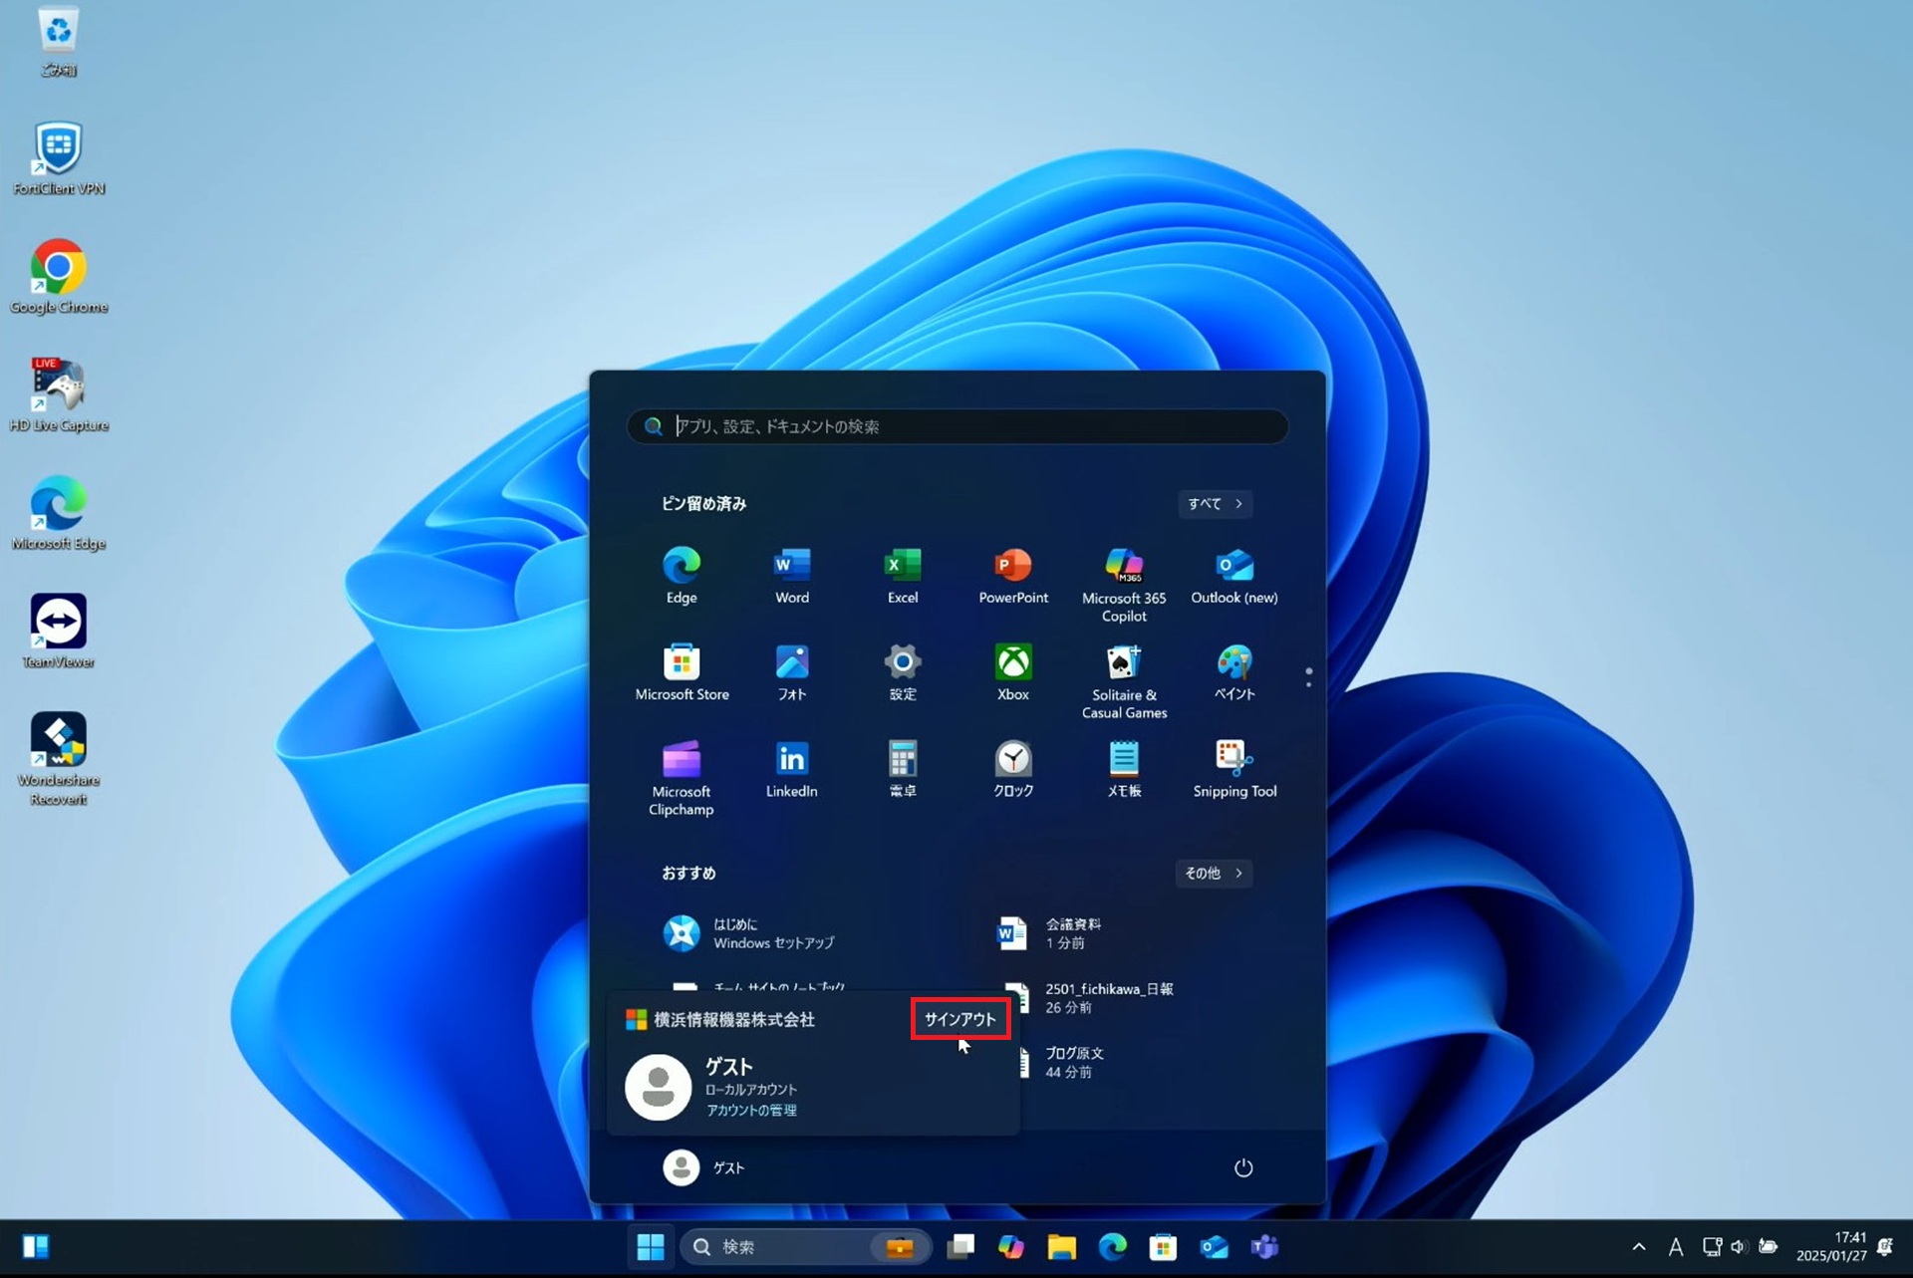Screen dimensions: 1913x1278
Task: Launch Word from Start menu
Action: click(x=792, y=576)
